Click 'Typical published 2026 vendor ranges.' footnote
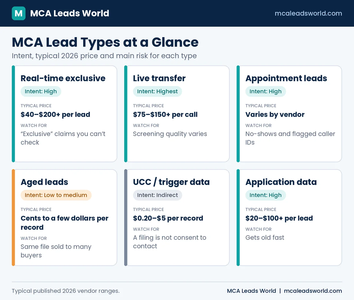Viewport: 354px width, 300px height. coord(65,291)
